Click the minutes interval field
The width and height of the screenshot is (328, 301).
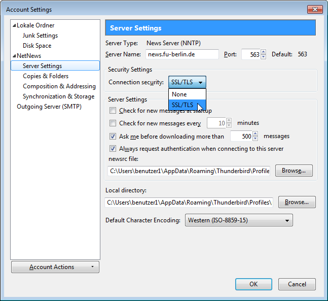tap(216, 123)
